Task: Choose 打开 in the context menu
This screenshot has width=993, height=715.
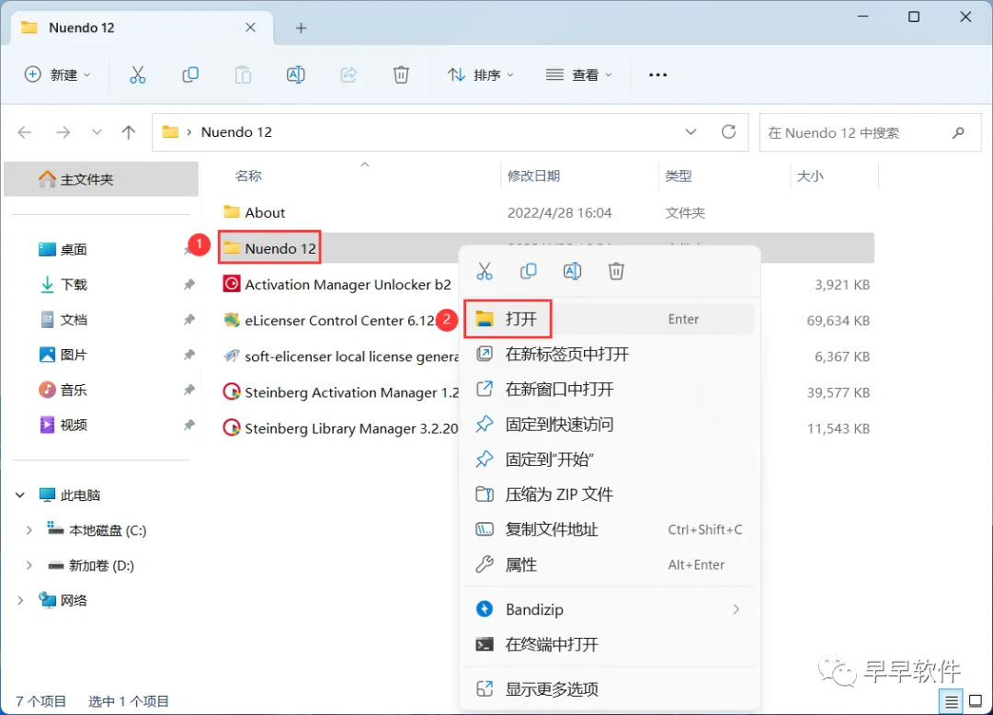Action: (610, 319)
